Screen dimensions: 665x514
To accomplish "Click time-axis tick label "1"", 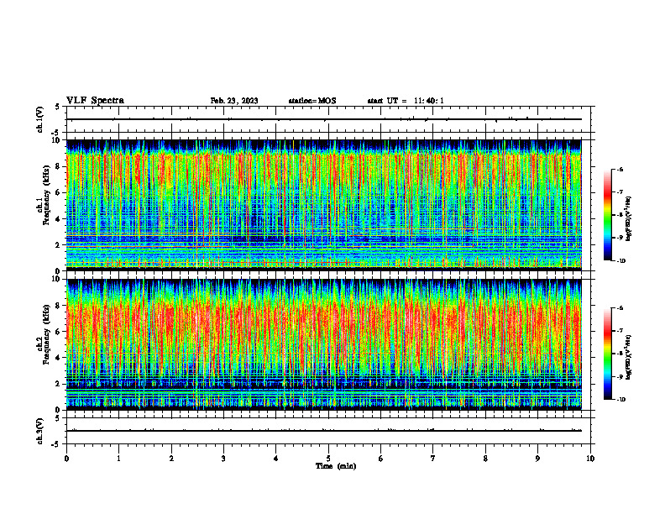I will (x=118, y=459).
